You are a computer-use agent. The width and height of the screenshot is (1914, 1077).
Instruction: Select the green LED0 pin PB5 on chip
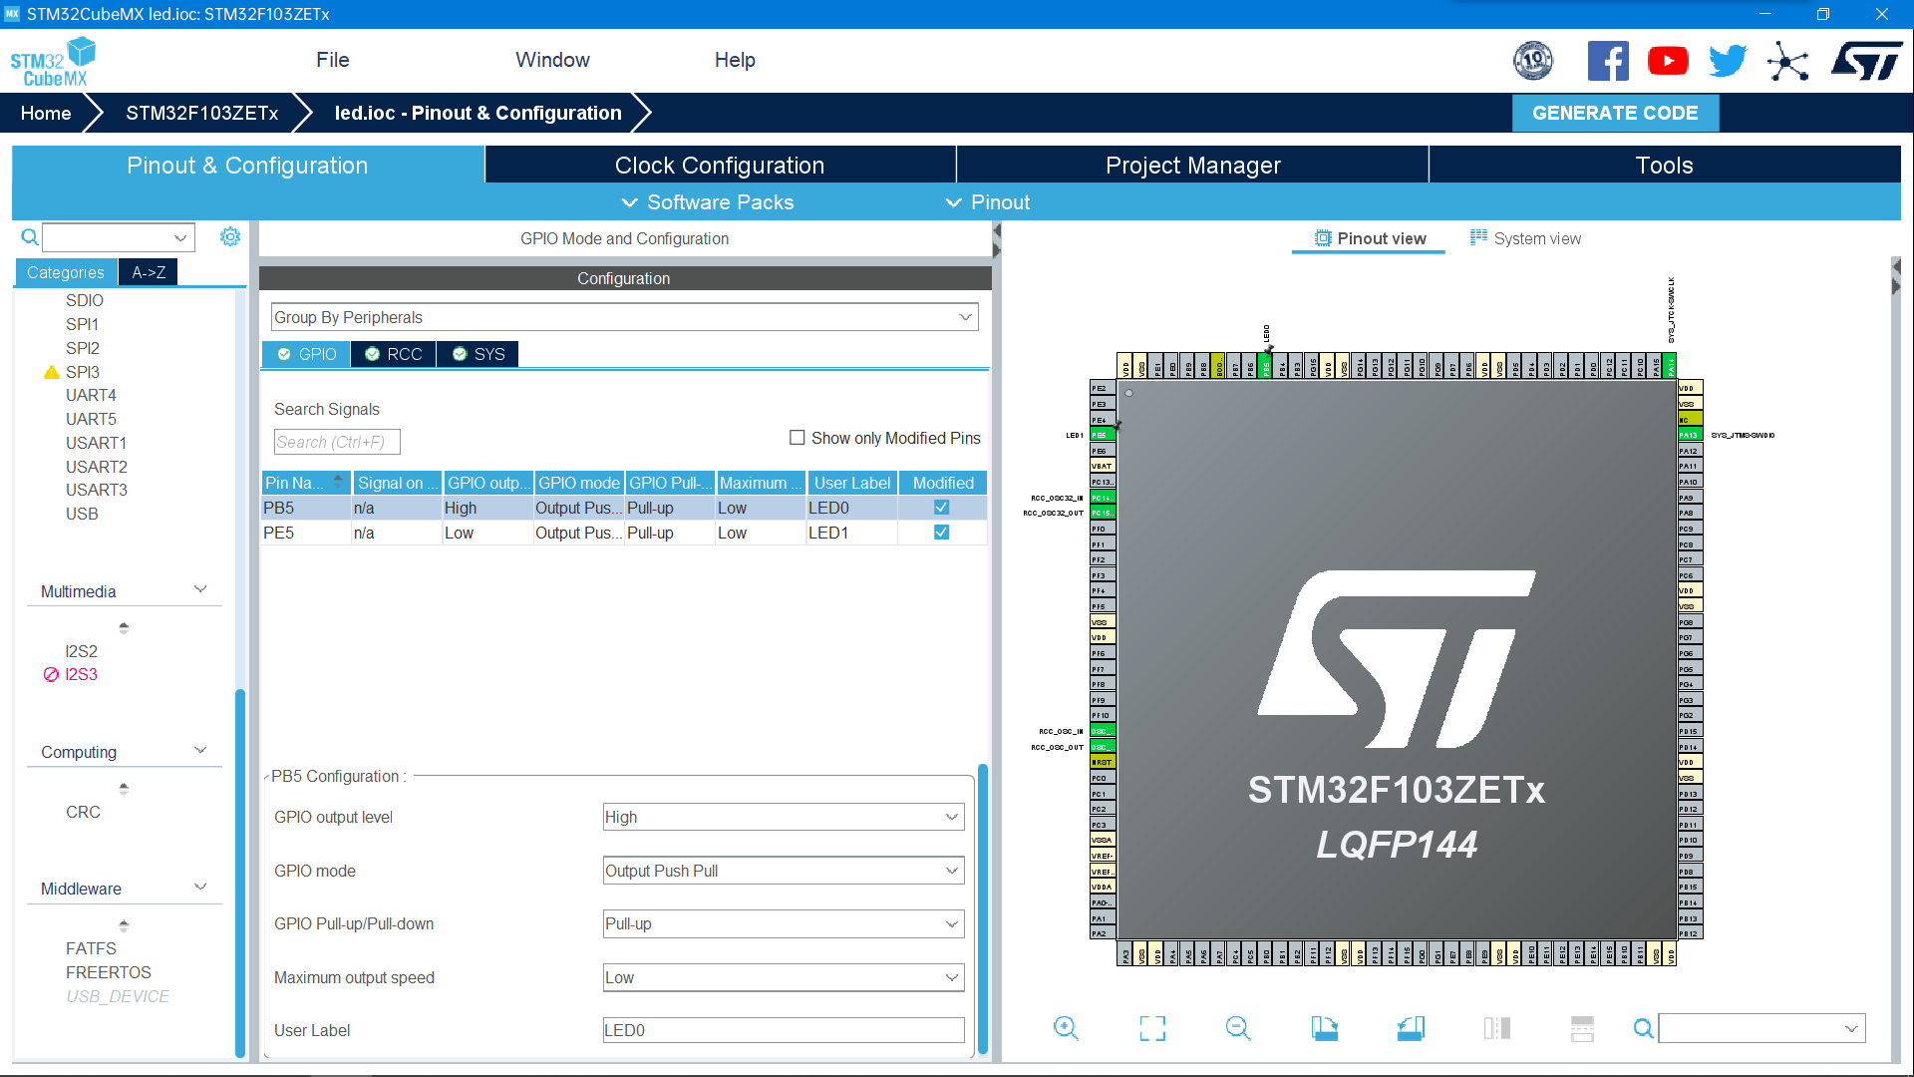1266,366
